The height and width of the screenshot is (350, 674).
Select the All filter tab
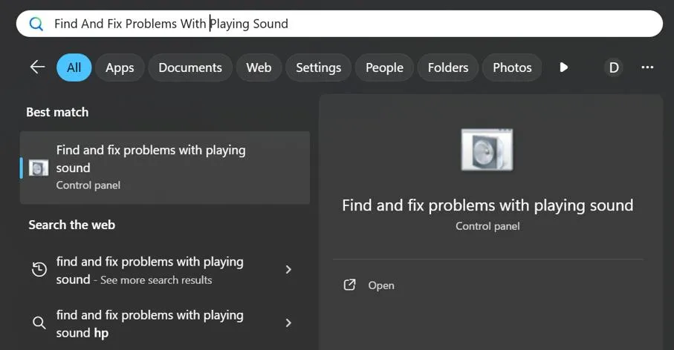(74, 67)
